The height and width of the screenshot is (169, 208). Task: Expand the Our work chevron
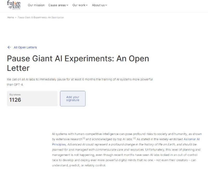87,5
